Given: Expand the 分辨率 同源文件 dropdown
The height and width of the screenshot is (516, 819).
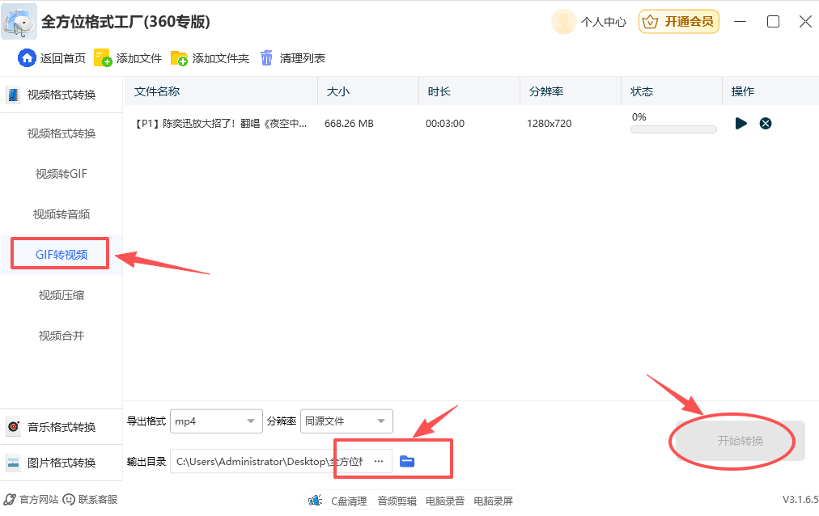Looking at the screenshot, I should click(346, 421).
